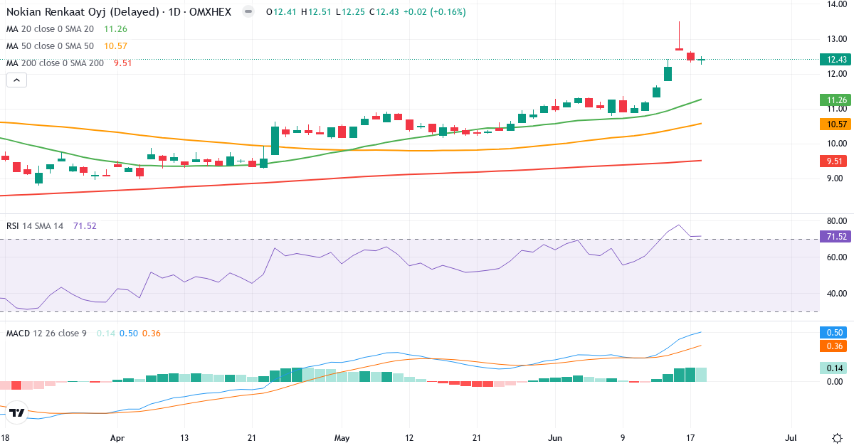Click the 14.00 price axis label
The width and height of the screenshot is (854, 448).
(x=835, y=5)
